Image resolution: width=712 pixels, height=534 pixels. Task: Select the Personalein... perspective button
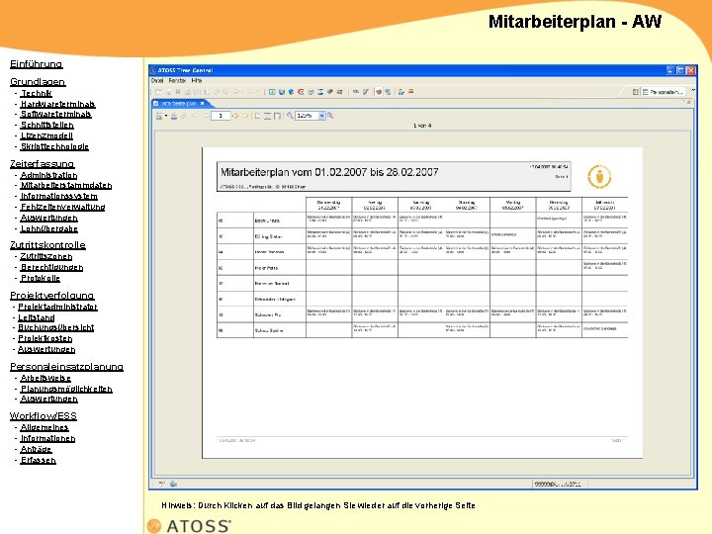(663, 92)
